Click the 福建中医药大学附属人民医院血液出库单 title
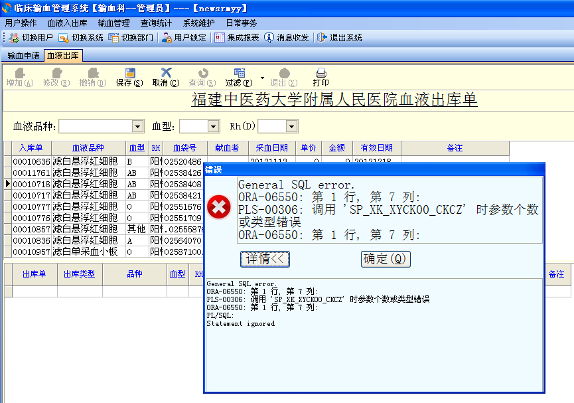 tap(334, 100)
